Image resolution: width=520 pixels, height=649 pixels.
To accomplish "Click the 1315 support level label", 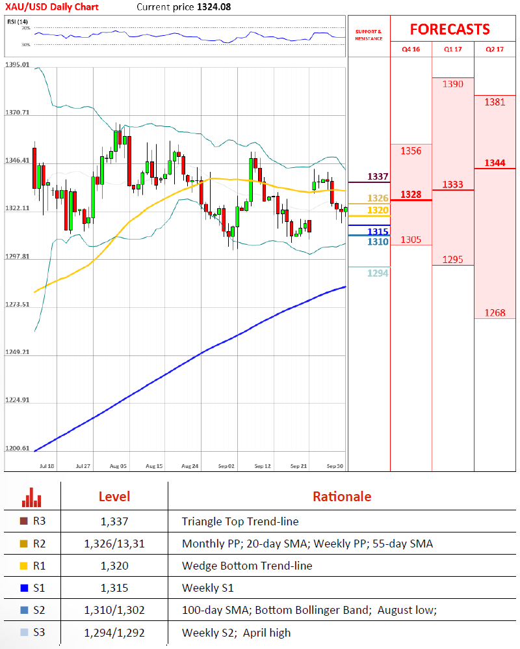I will tap(378, 231).
